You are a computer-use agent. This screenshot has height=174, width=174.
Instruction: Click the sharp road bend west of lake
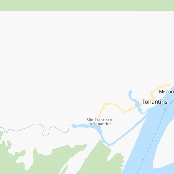pyautogui.click(x=124, y=112)
